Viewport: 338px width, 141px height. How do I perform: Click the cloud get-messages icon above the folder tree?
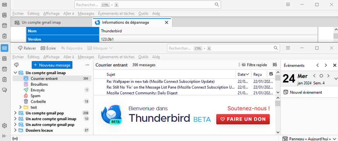[16, 65]
